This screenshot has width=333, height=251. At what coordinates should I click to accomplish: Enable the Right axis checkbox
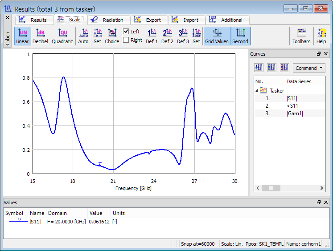(x=126, y=40)
